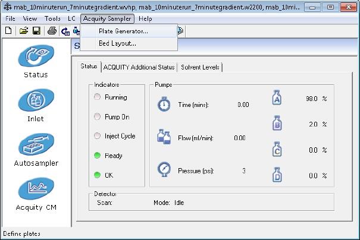Click the 0.0 % solvent D value

[318, 176]
